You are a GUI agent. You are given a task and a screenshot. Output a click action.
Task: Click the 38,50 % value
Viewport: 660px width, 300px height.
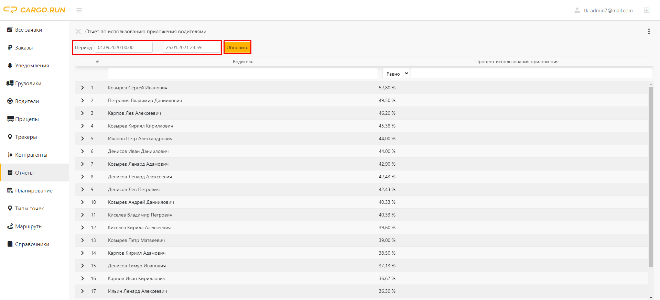pos(387,253)
